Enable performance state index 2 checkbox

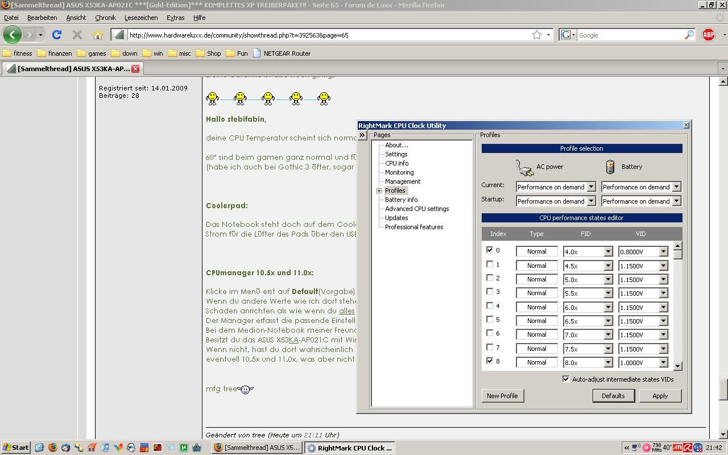click(x=490, y=278)
